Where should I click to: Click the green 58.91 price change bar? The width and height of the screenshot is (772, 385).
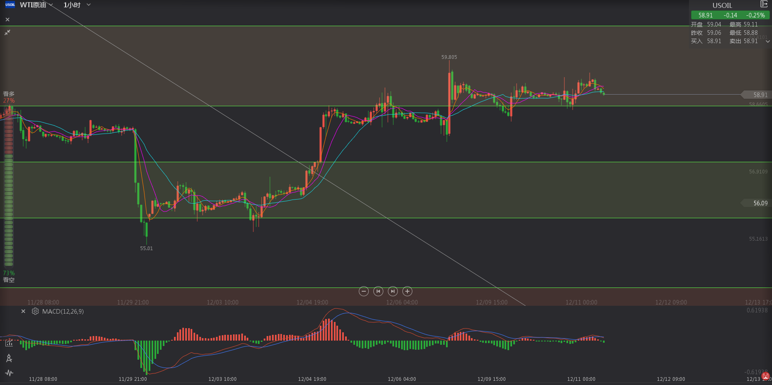730,15
